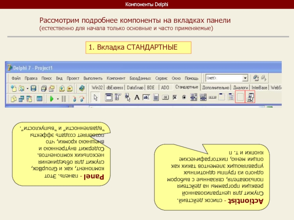Select the RadioButton component icon
The width and height of the screenshot is (294, 220).
[x=184, y=98]
